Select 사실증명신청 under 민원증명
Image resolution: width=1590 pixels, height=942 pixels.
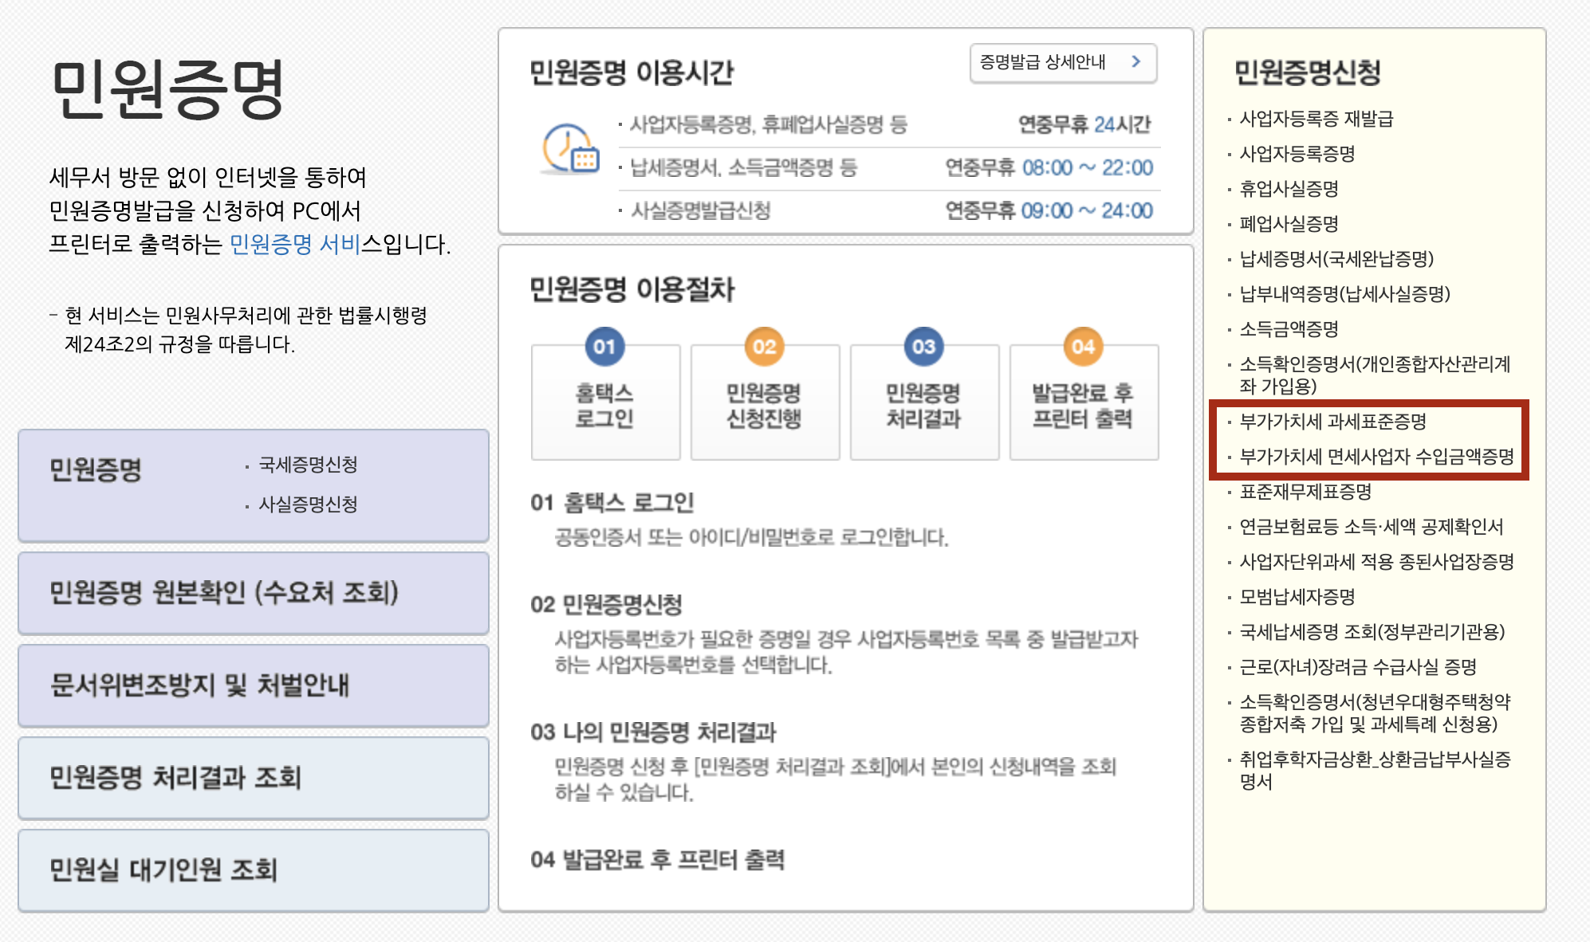[308, 504]
